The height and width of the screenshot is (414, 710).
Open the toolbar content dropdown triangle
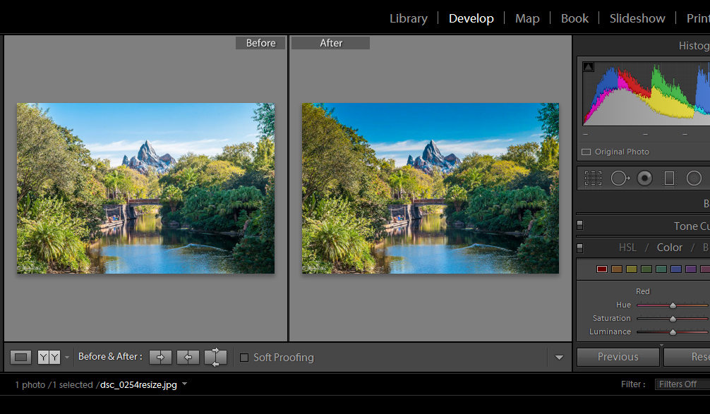pyautogui.click(x=559, y=358)
